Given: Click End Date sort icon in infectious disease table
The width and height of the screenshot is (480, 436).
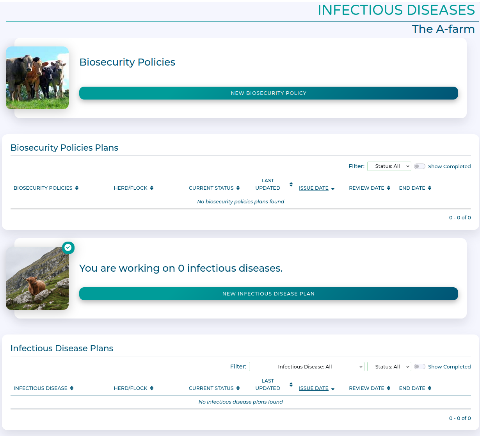Looking at the screenshot, I should coord(430,388).
